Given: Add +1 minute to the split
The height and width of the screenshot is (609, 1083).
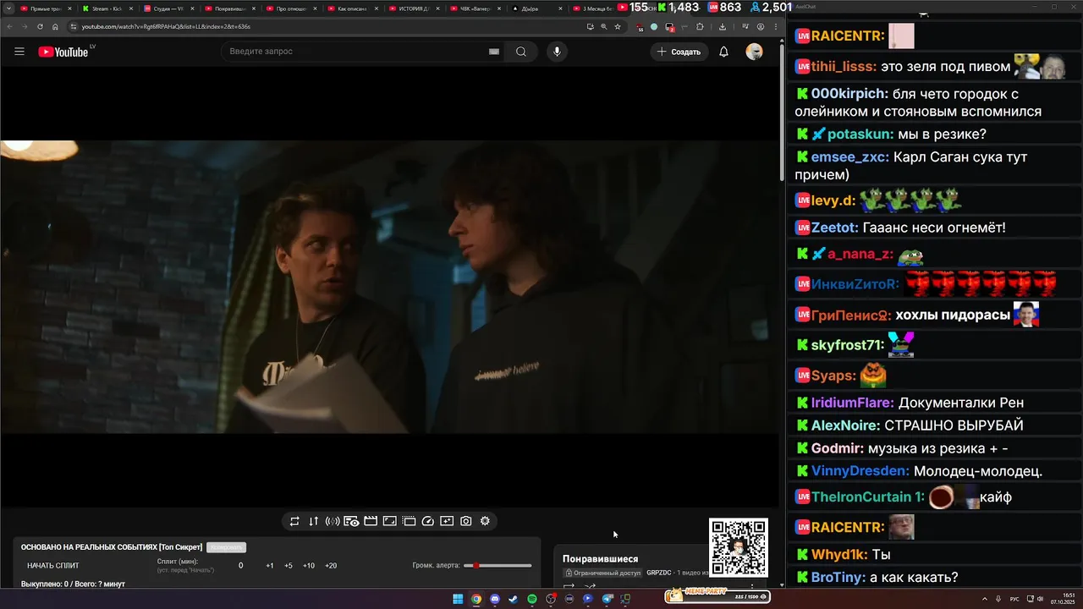Looking at the screenshot, I should (270, 566).
